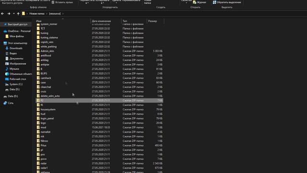307x173 pixels.
Task: Select the tuning folder icon
Action: click(x=38, y=33)
